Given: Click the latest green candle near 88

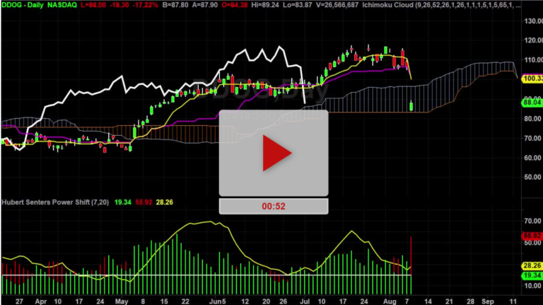Looking at the screenshot, I should pos(412,106).
